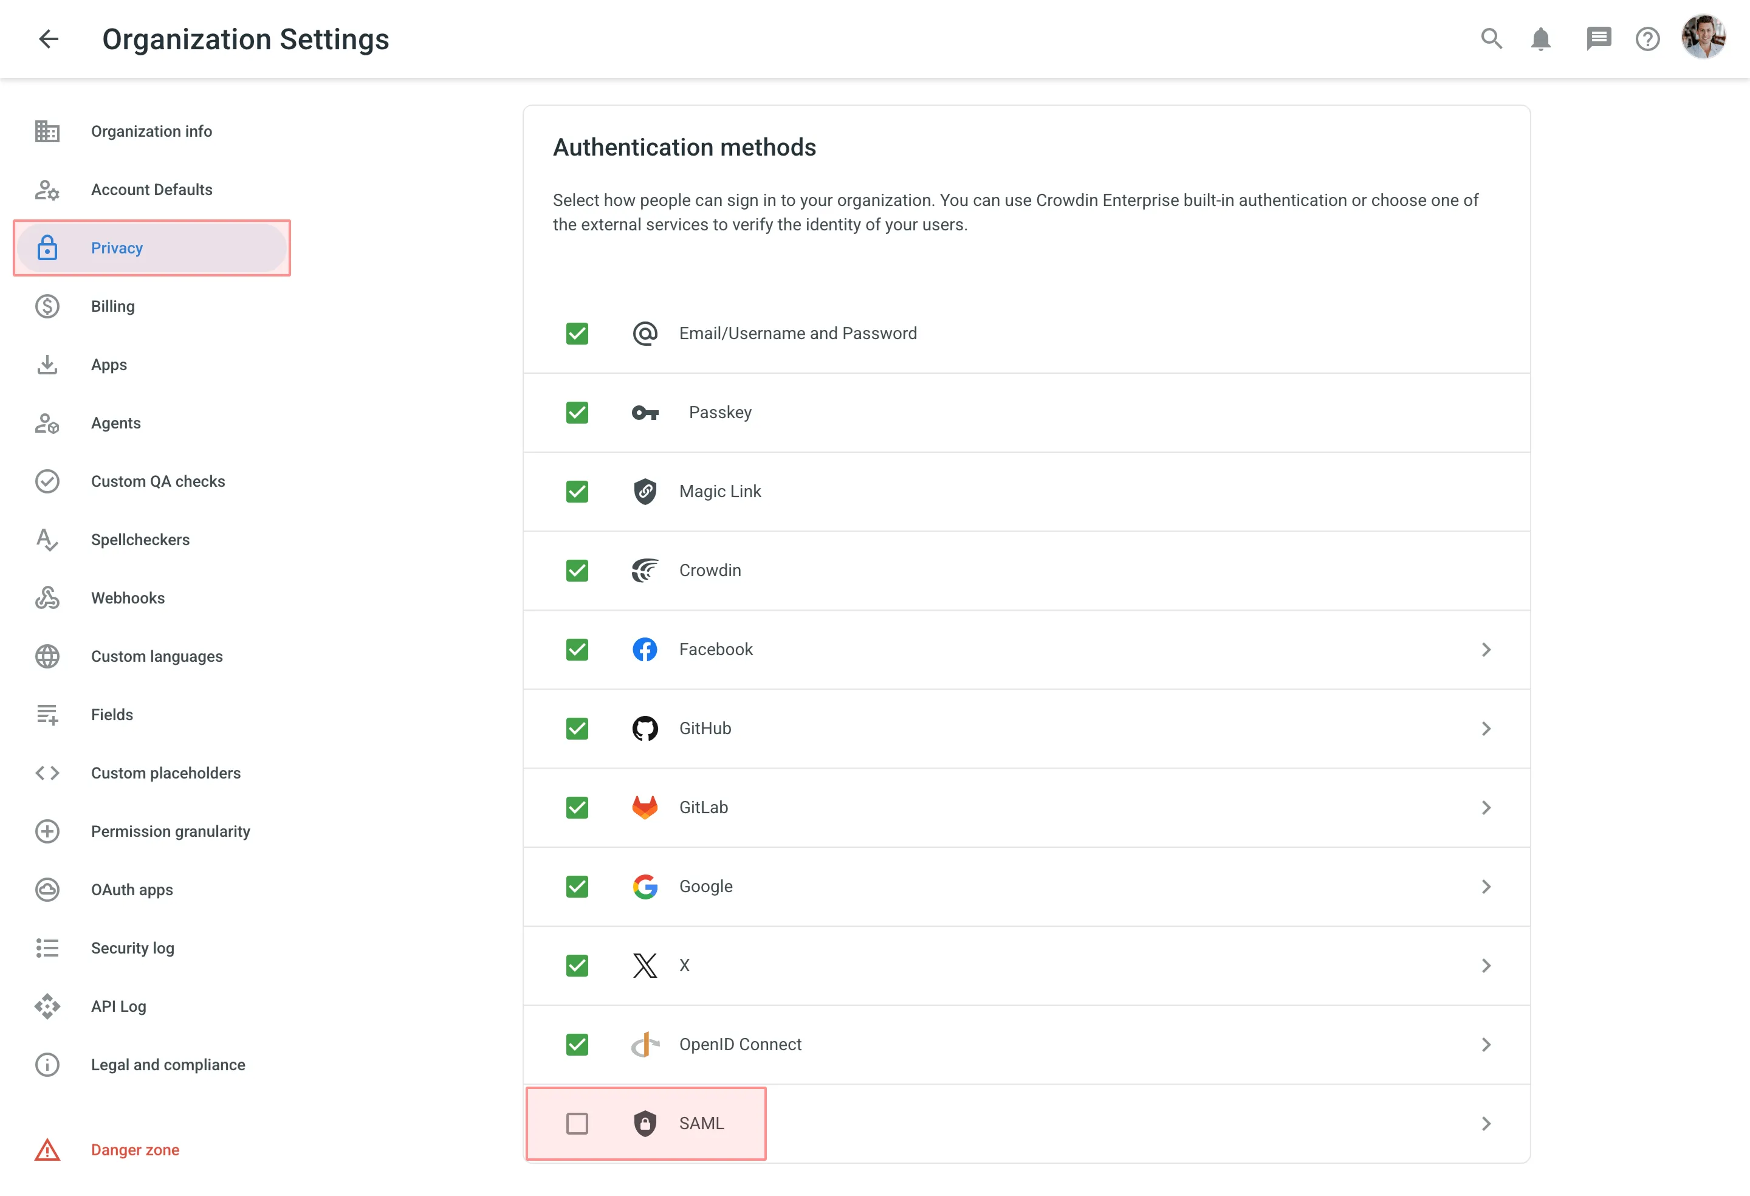
Task: Open search from the top bar
Action: pos(1491,38)
